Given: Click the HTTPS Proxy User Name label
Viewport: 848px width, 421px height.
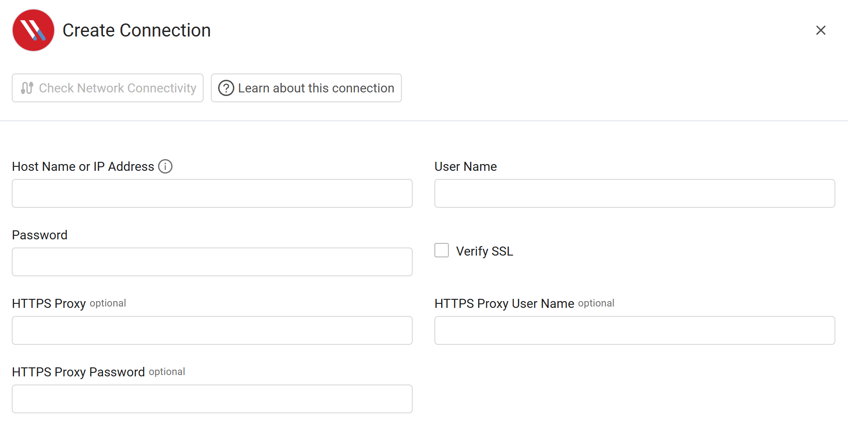Looking at the screenshot, I should click(x=504, y=303).
